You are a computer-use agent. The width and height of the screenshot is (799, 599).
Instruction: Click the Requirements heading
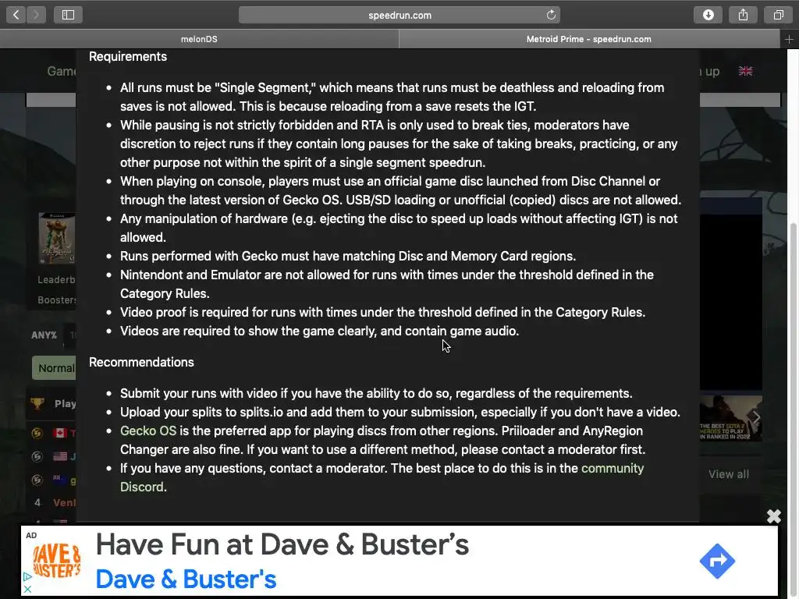(x=128, y=56)
